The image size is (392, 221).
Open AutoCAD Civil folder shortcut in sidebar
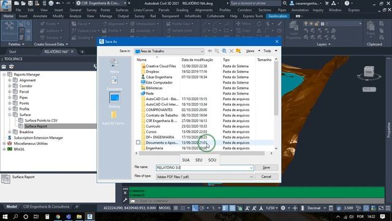113,118
